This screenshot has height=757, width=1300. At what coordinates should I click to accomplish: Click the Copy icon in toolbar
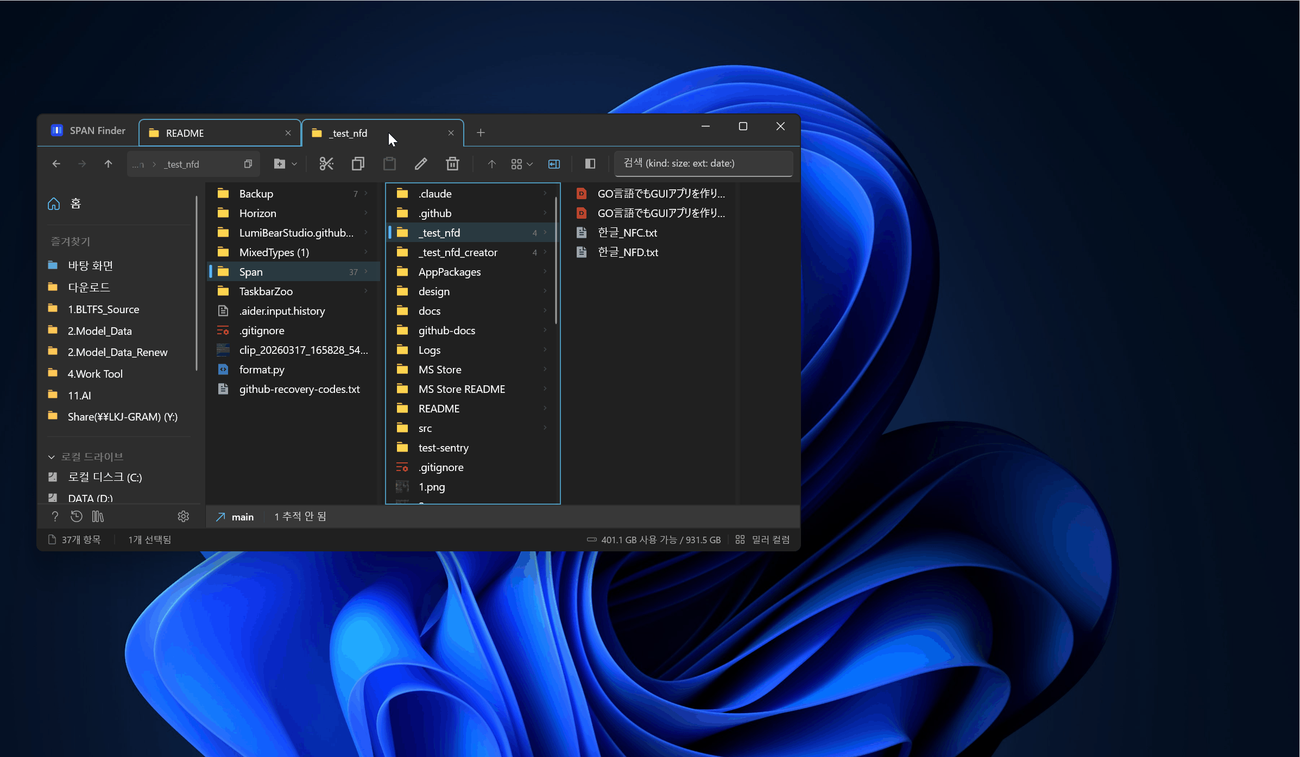pos(358,164)
